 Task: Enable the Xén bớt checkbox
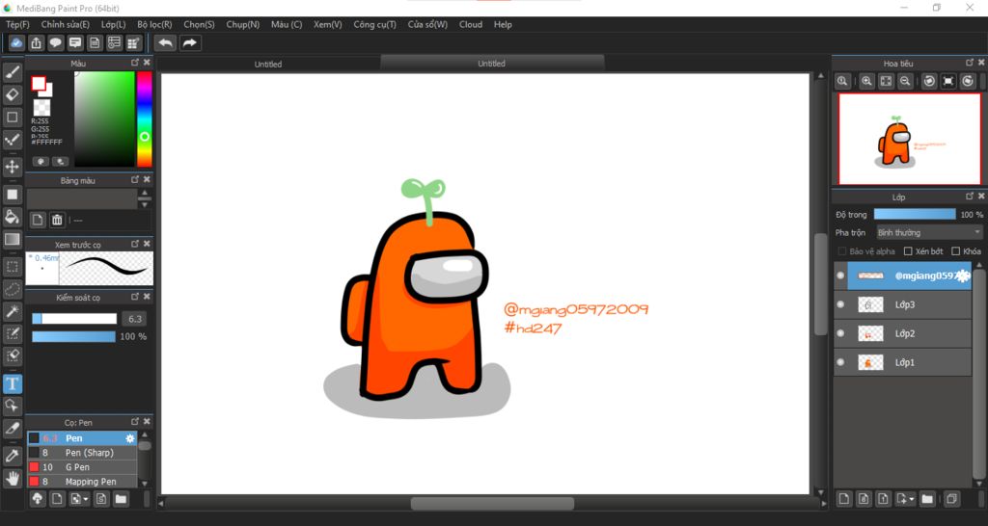[908, 251]
